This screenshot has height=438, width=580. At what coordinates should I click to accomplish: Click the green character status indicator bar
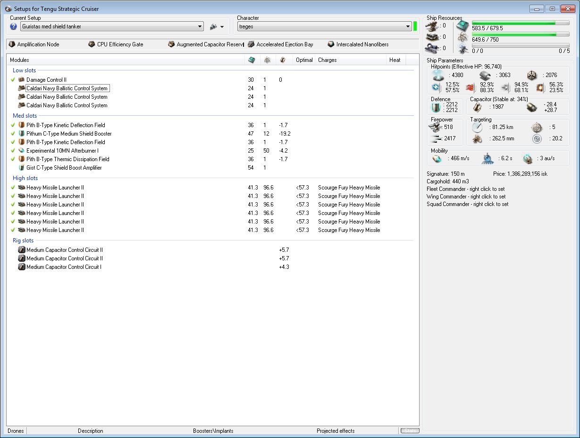(415, 26)
